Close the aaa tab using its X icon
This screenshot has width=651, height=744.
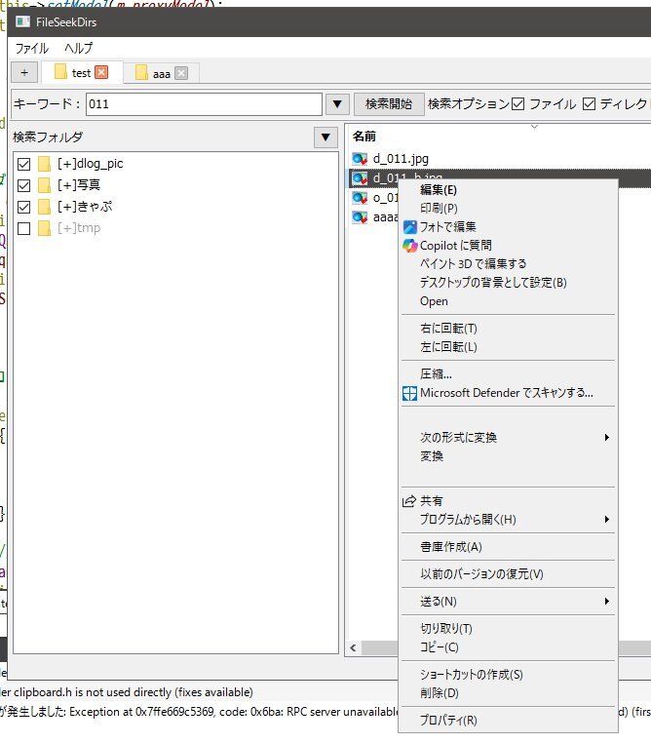(180, 73)
